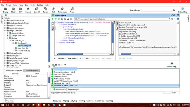Open request Headers tab
This screenshot has width=190, height=107.
tap(62, 58)
